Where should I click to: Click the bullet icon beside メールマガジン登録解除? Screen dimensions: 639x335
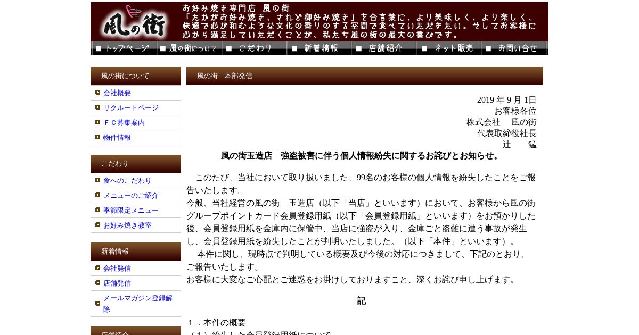[x=98, y=304]
